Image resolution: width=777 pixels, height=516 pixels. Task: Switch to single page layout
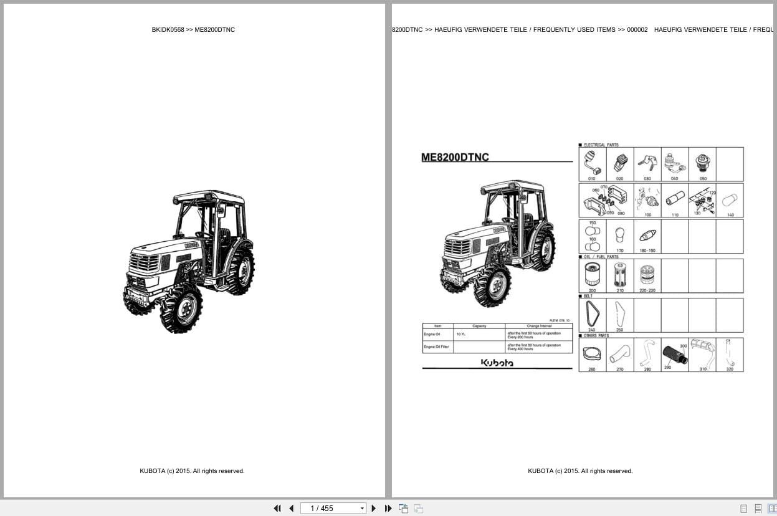(743, 509)
